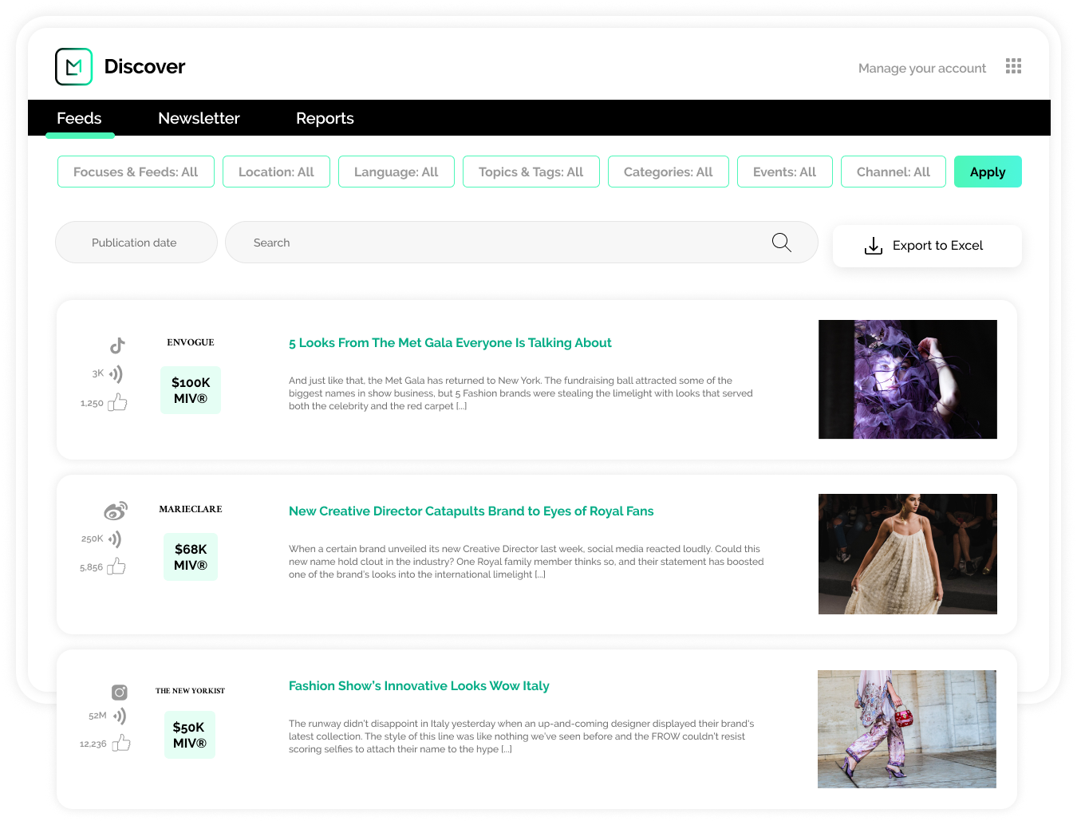Viewport: 1077px width, 821px height.
Task: Open the apps grid icon
Action: tap(1013, 66)
